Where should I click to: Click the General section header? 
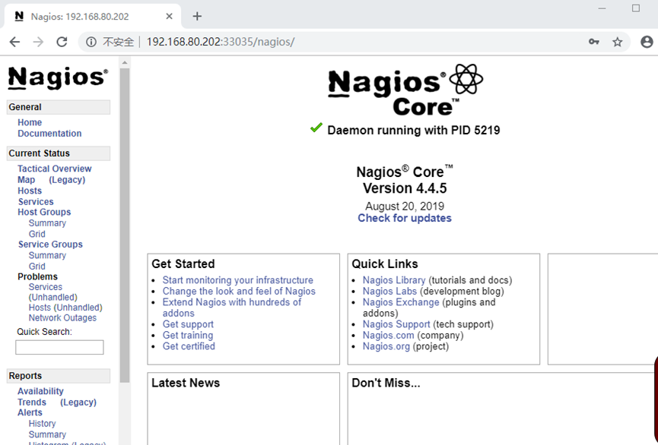click(x=59, y=107)
